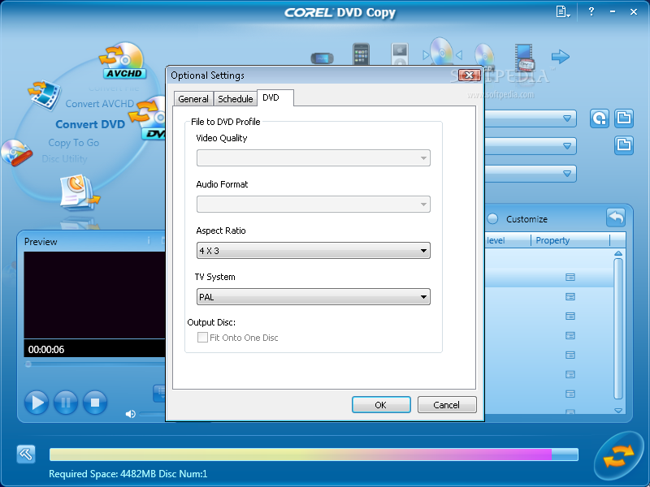
Task: Select the Customize radio button
Action: [492, 218]
